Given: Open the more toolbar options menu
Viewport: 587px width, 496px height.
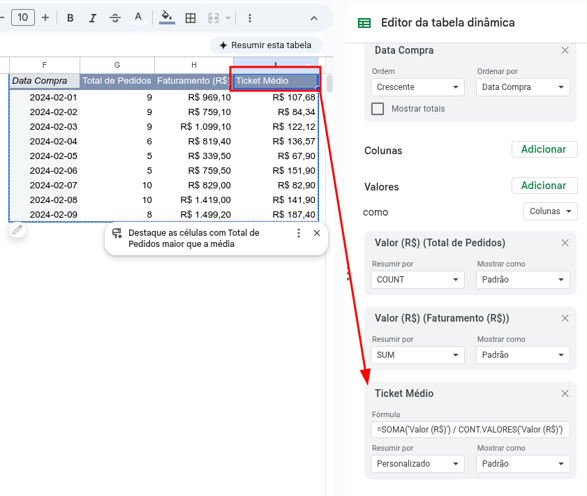Looking at the screenshot, I should click(250, 18).
